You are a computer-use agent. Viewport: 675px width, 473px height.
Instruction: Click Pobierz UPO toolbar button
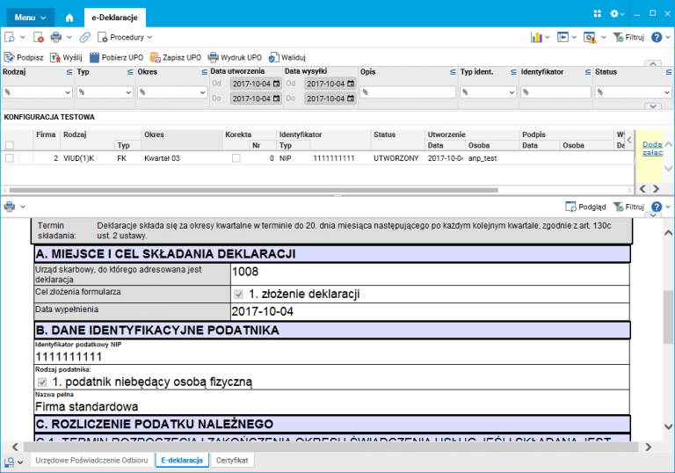pos(116,57)
